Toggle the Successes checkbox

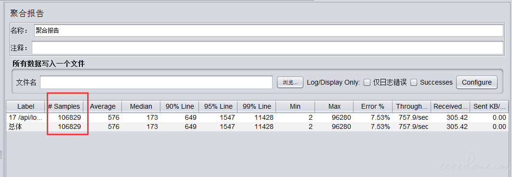pyautogui.click(x=414, y=82)
